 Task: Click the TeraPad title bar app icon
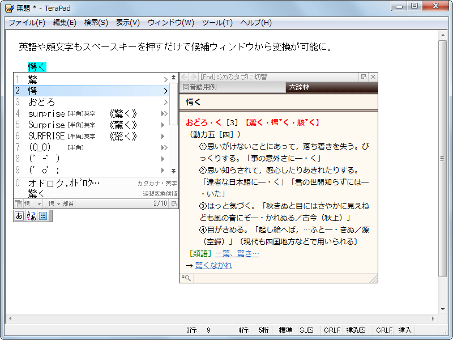pos(9,8)
